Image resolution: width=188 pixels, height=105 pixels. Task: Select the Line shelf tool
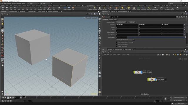27,8
